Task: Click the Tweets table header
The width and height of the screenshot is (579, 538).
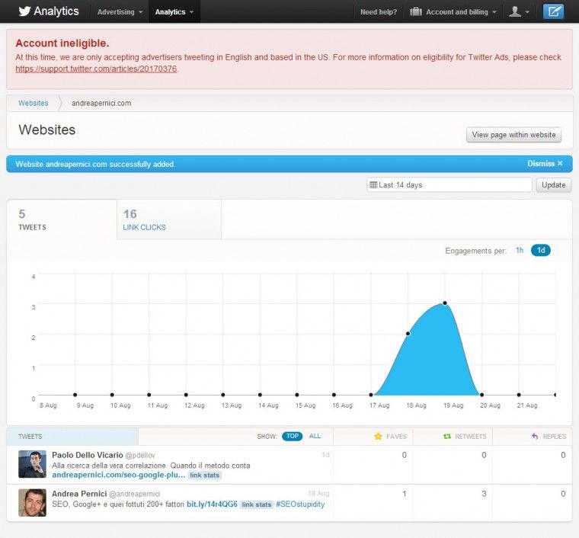Action: [72, 437]
